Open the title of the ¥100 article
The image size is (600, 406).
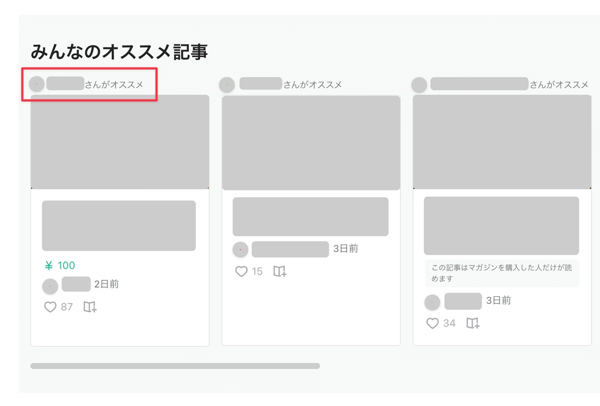(x=118, y=225)
